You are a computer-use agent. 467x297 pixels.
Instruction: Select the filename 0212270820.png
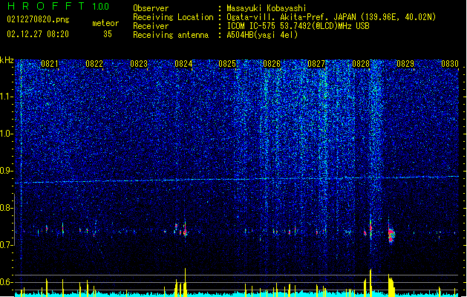click(38, 19)
